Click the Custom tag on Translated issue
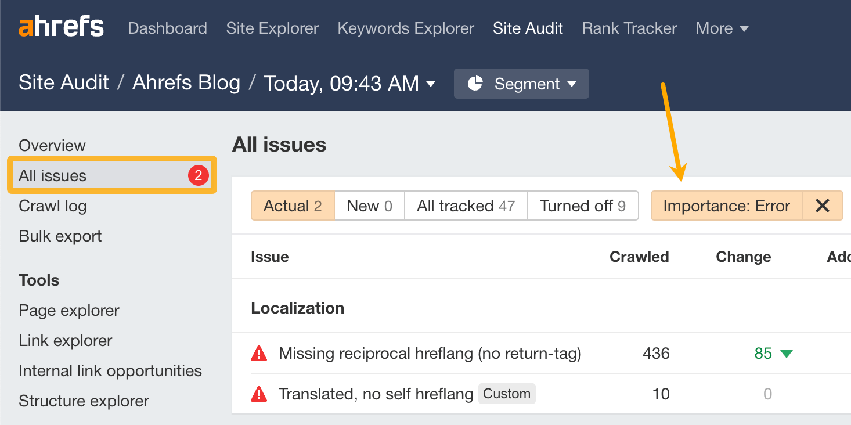This screenshot has width=851, height=425. (x=507, y=394)
